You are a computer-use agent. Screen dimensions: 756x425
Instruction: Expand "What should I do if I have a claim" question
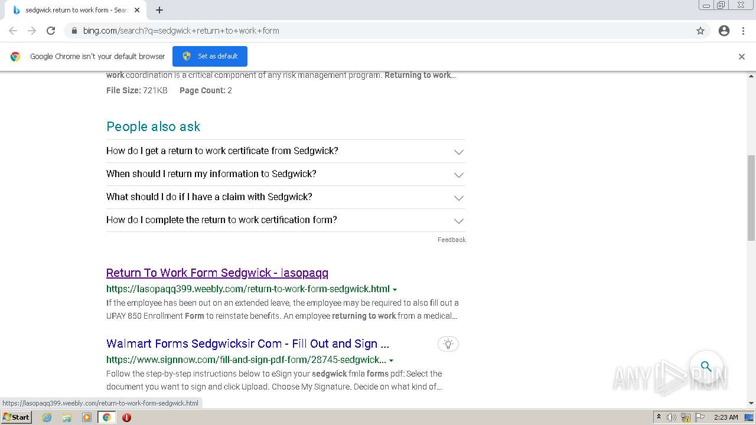click(286, 197)
